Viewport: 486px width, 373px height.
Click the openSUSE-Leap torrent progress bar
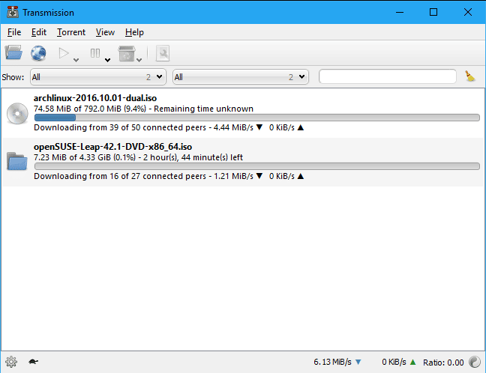[256, 166]
